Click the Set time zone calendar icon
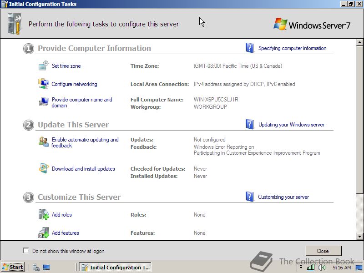The image size is (364, 273). click(43, 66)
